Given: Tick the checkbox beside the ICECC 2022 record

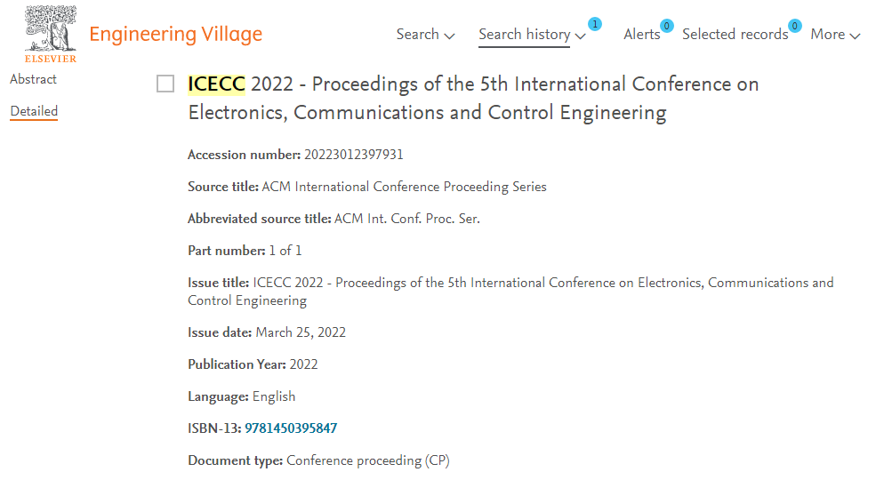Looking at the screenshot, I should pyautogui.click(x=165, y=84).
